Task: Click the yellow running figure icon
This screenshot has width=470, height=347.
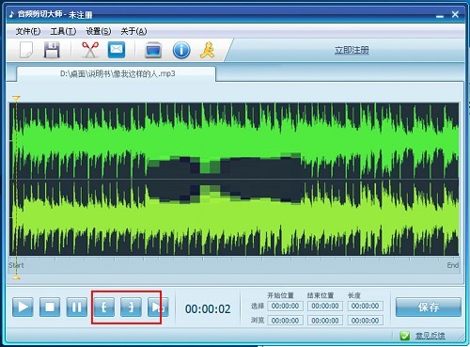Action: pos(208,50)
